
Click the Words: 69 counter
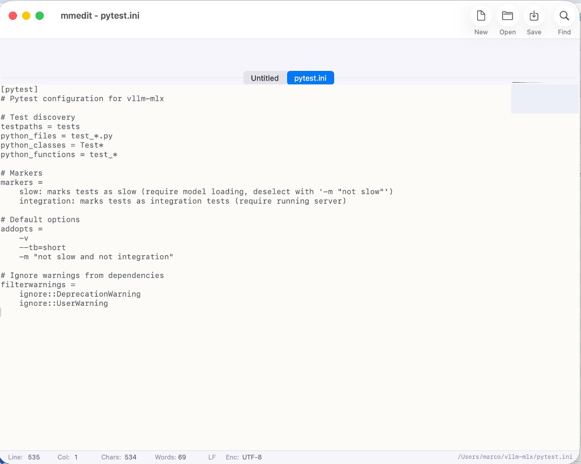(170, 457)
